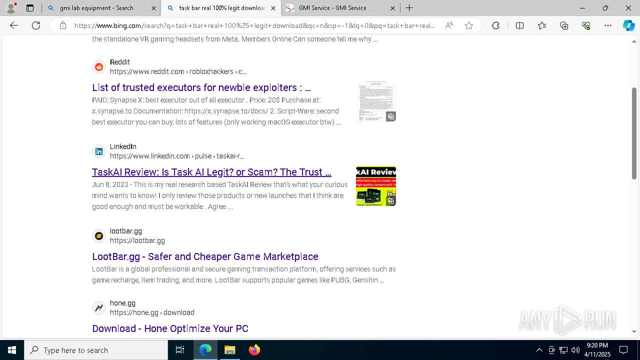Open Task View on taskbar

pyautogui.click(x=180, y=350)
